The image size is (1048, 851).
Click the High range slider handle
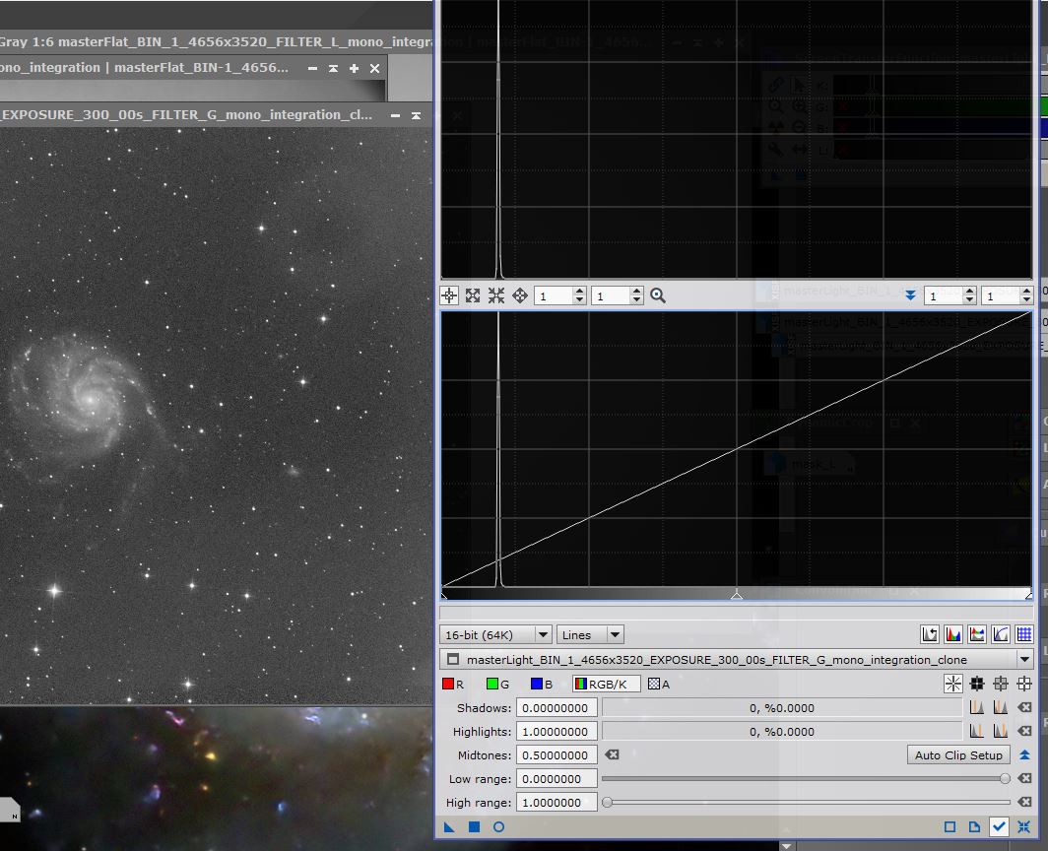coord(607,802)
